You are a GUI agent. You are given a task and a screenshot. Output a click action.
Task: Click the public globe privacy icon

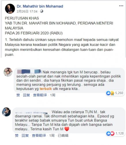[42, 11]
